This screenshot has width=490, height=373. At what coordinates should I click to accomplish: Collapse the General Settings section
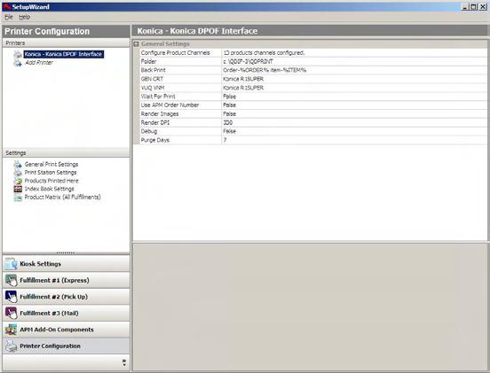coord(136,44)
